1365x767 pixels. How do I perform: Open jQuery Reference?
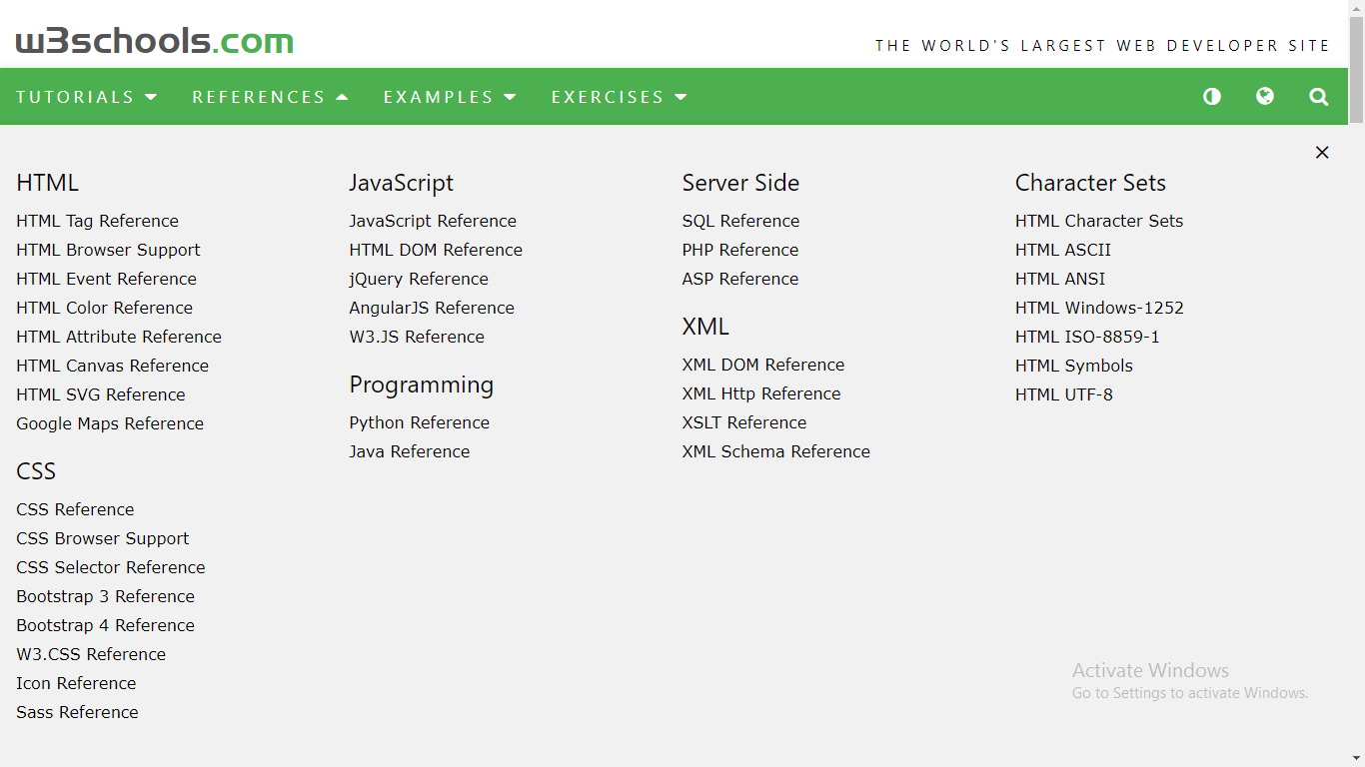click(x=419, y=279)
